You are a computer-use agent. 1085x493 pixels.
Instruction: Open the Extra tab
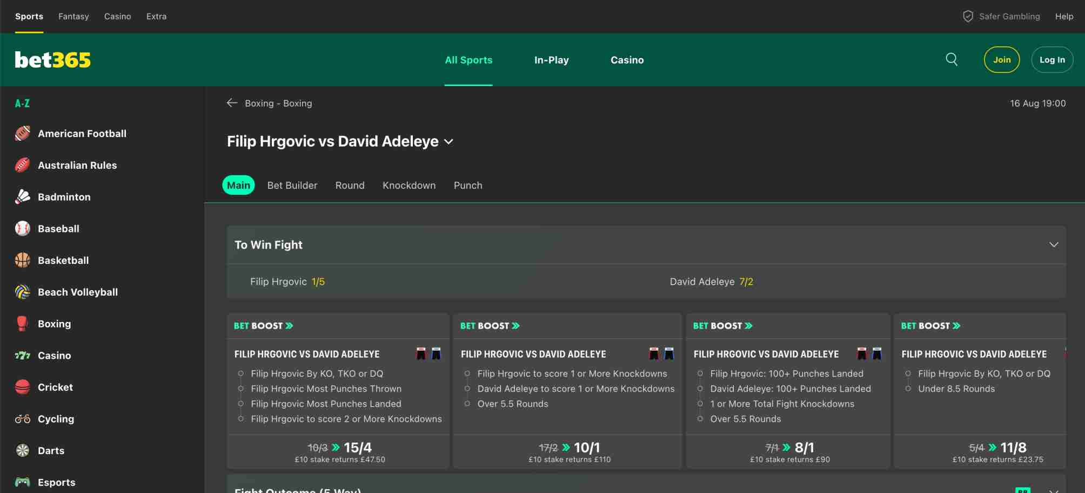[x=156, y=16]
